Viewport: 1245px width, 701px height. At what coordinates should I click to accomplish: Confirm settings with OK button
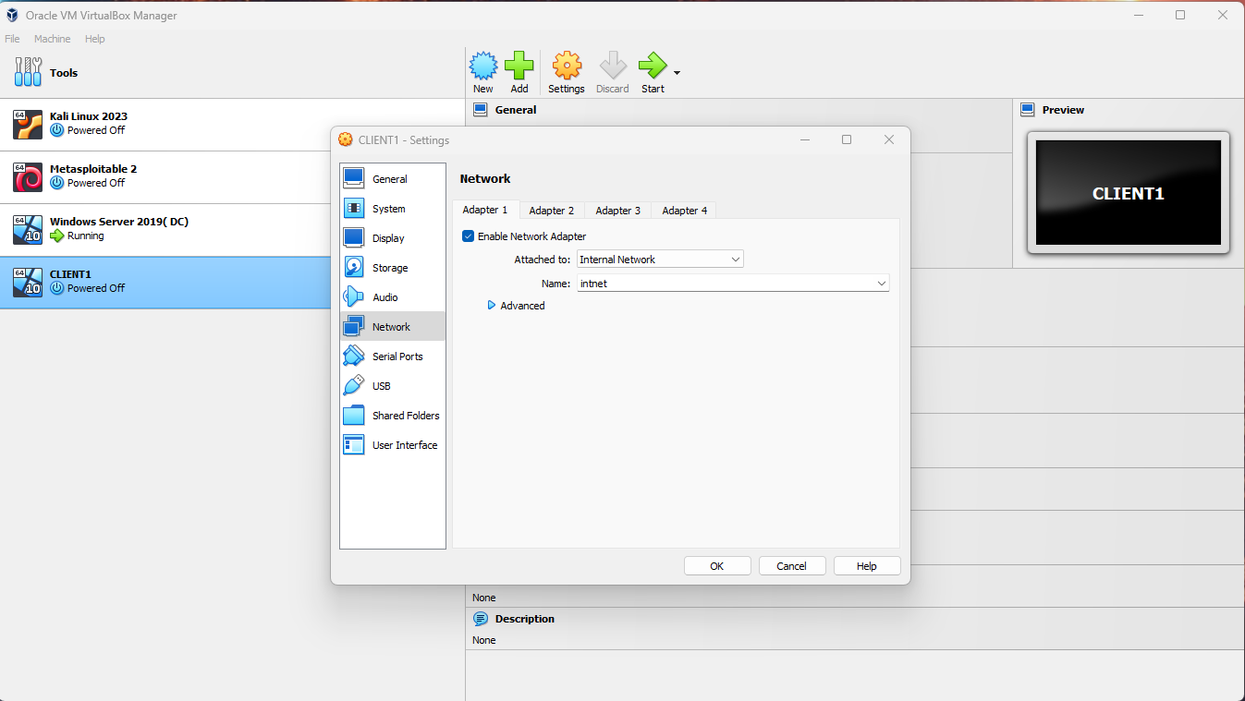click(717, 566)
